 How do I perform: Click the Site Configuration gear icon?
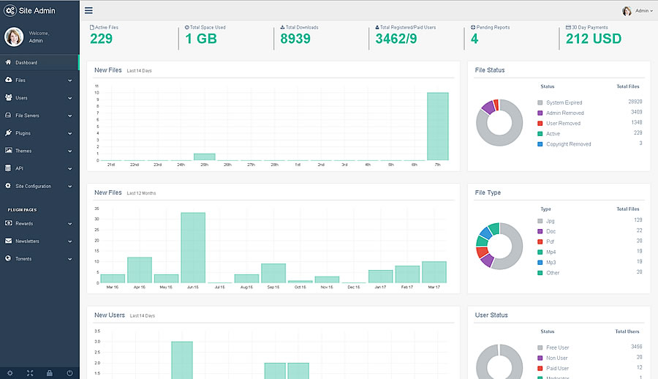click(x=8, y=185)
